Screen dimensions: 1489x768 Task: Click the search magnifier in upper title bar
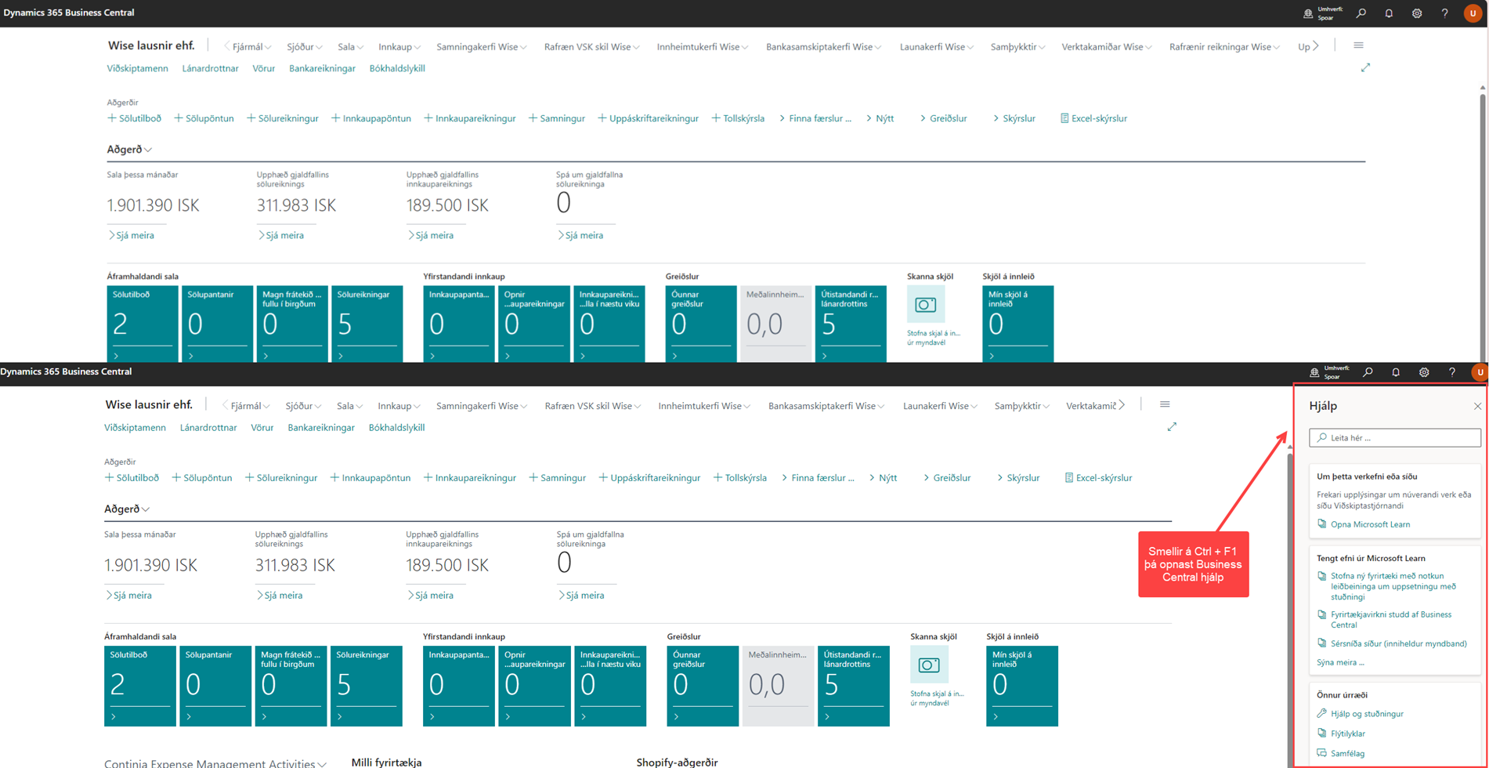(x=1361, y=13)
